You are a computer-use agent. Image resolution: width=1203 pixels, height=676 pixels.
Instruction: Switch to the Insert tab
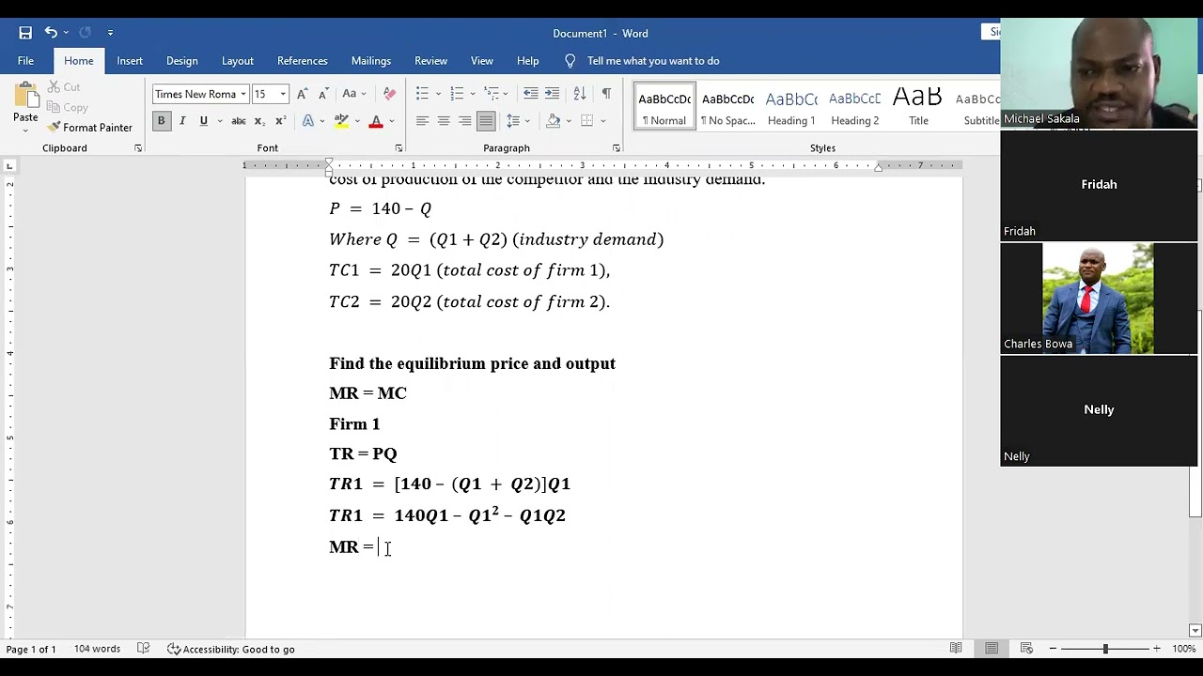pos(130,61)
